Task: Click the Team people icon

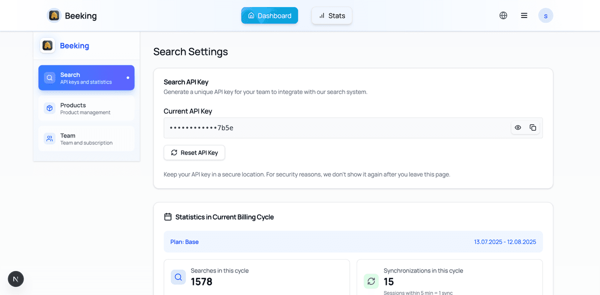Action: click(x=49, y=139)
